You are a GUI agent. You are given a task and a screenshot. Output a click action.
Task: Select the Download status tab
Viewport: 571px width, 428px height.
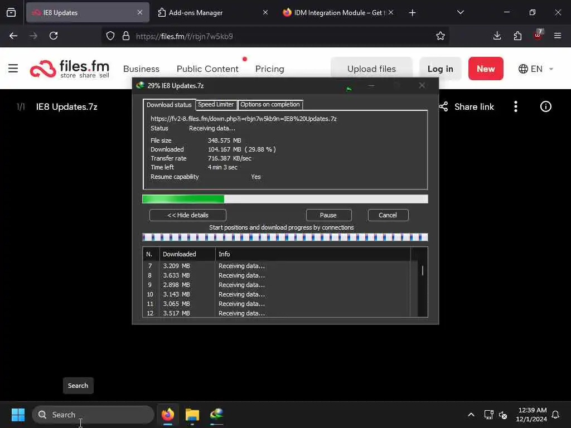point(169,105)
